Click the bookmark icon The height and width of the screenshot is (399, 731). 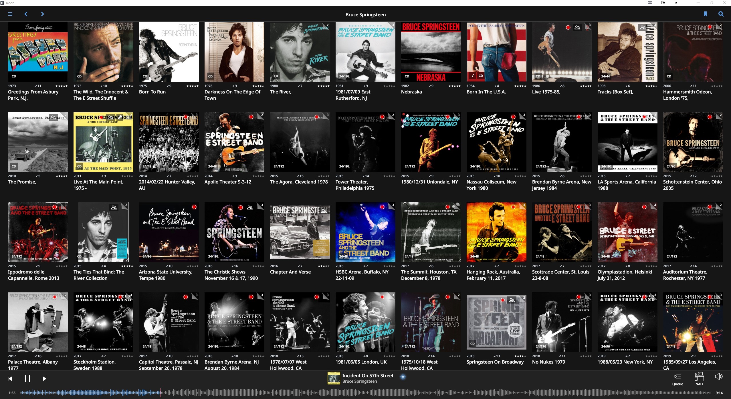pyautogui.click(x=705, y=14)
